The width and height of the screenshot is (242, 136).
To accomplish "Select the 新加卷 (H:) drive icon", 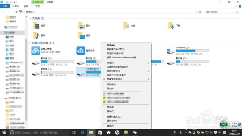I will click(x=36, y=74).
